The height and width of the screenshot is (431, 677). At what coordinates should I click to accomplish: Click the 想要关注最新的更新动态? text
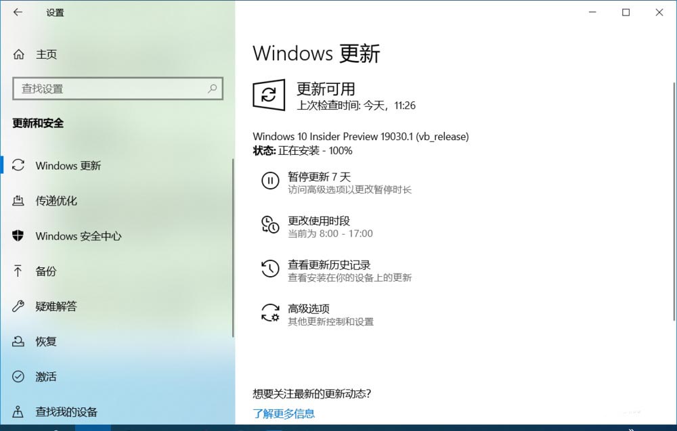point(311,394)
